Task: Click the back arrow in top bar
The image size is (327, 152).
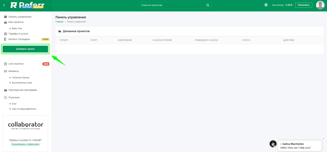Action: pyautogui.click(x=4, y=5)
